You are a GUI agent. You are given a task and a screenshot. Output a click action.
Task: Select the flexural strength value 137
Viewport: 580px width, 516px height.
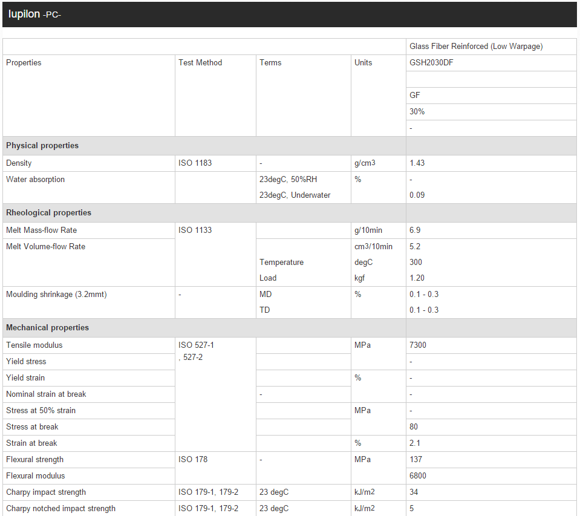(415, 459)
